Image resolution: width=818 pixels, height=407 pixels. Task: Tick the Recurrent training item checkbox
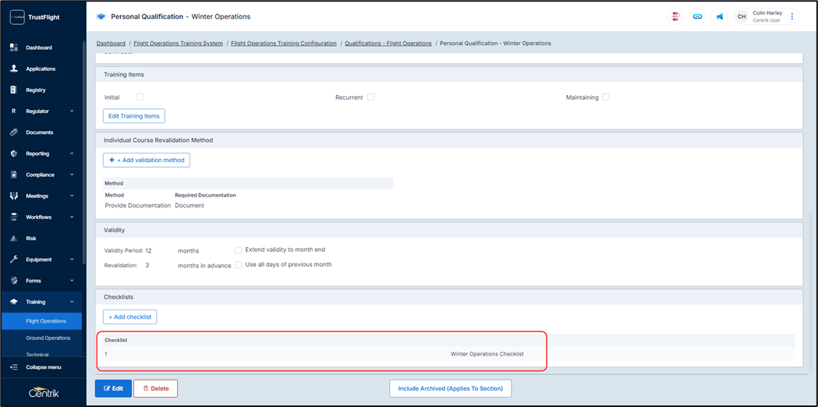pos(371,97)
